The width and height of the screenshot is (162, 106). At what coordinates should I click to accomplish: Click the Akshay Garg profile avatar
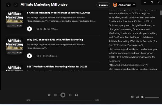115,5
